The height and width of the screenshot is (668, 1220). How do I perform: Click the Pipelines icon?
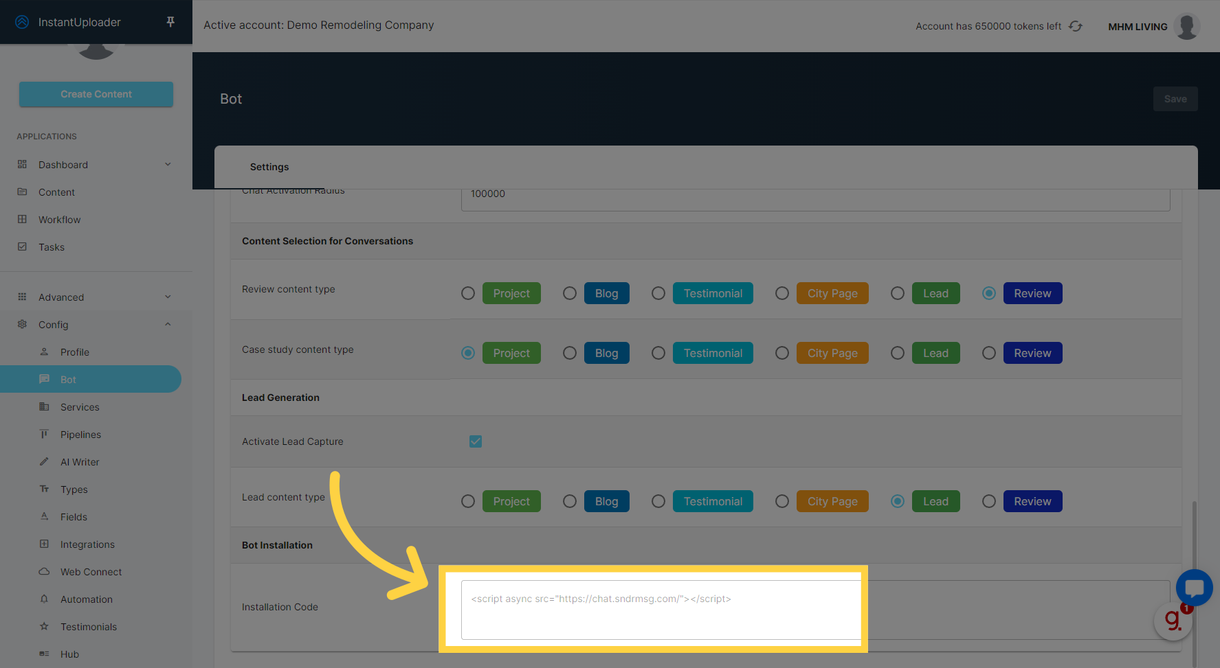(x=44, y=435)
